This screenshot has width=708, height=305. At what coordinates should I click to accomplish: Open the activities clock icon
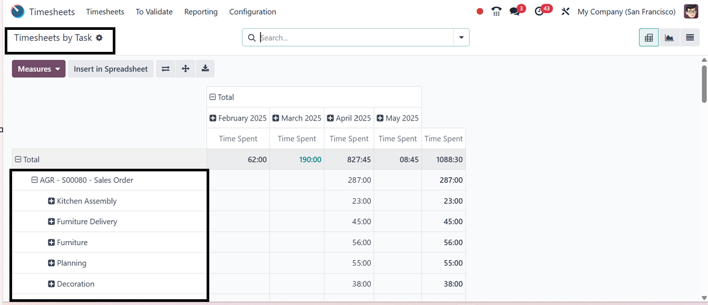[540, 12]
